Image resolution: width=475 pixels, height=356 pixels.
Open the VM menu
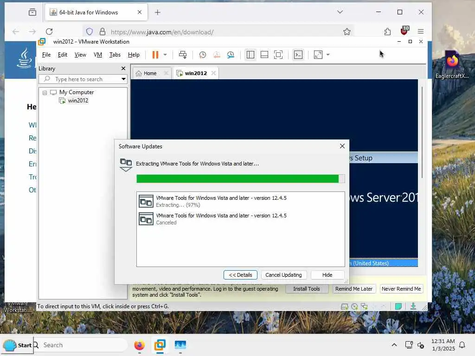pos(98,55)
